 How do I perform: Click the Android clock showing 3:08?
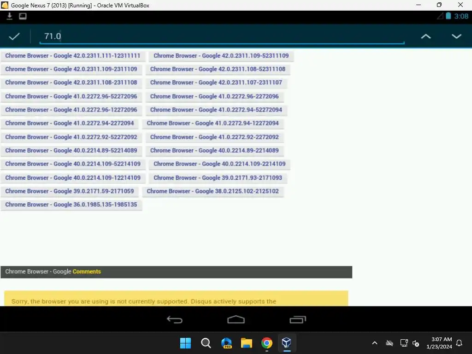click(x=461, y=16)
